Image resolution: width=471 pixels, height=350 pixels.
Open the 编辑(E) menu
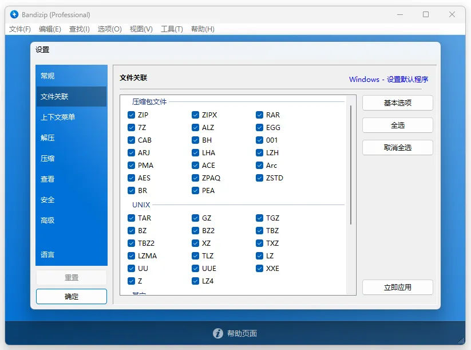[50, 29]
